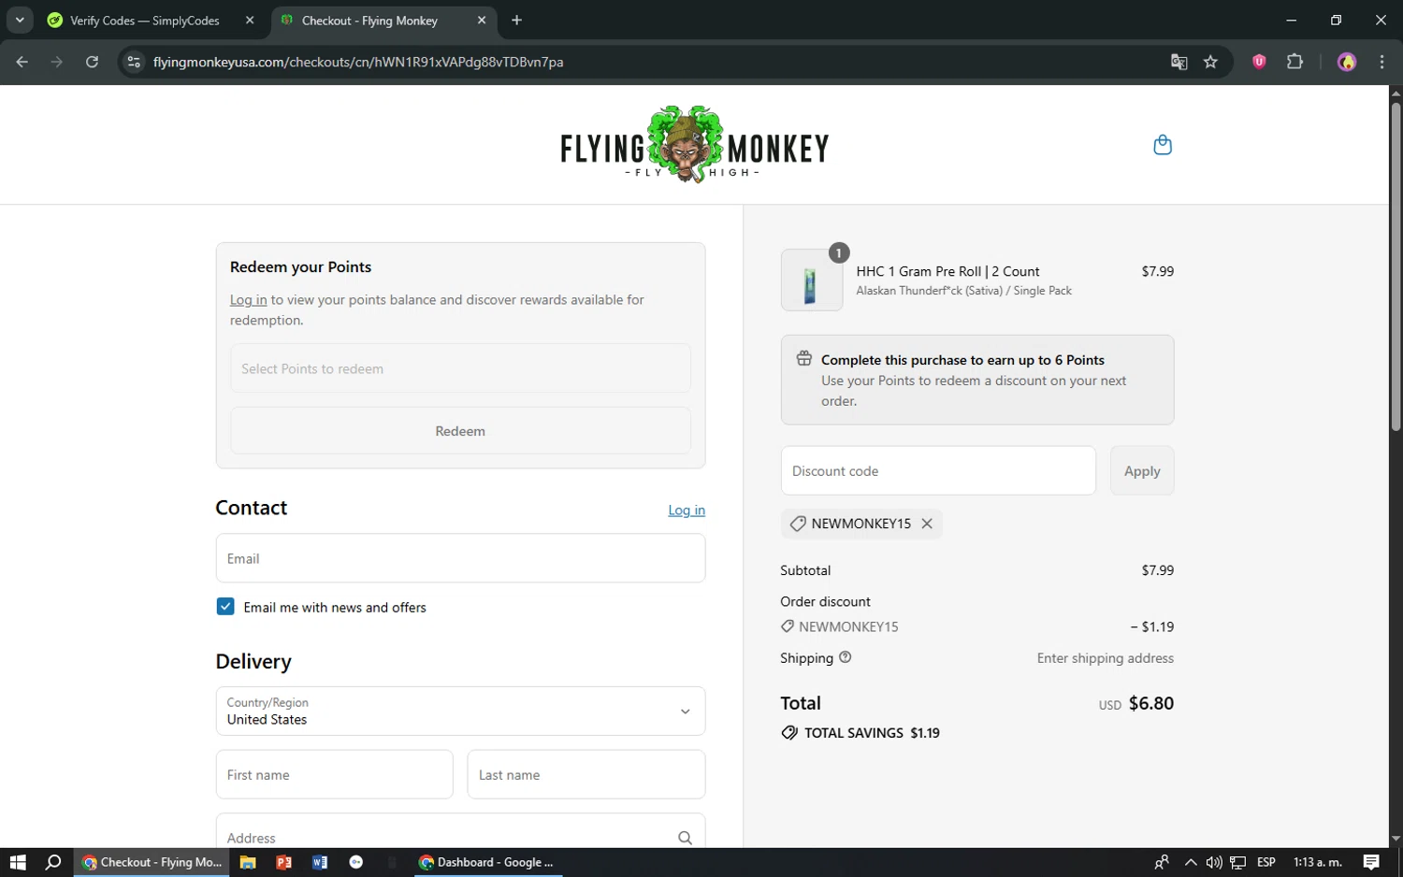
Task: Open the notification center icon
Action: coord(1371,862)
